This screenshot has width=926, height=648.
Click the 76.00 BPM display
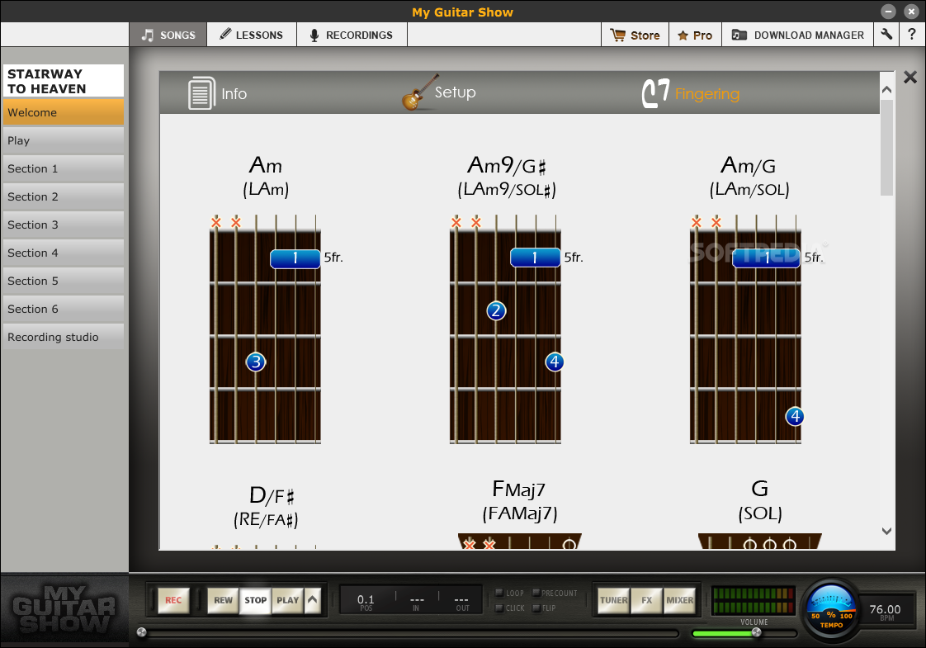point(885,612)
